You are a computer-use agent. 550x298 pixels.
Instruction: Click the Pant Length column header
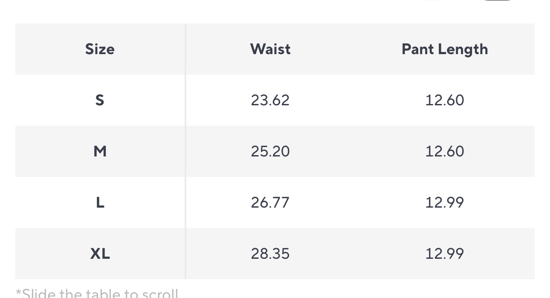[x=445, y=49]
